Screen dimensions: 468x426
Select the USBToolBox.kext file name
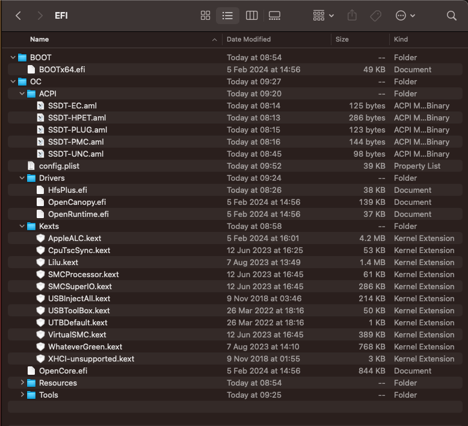[x=79, y=310]
